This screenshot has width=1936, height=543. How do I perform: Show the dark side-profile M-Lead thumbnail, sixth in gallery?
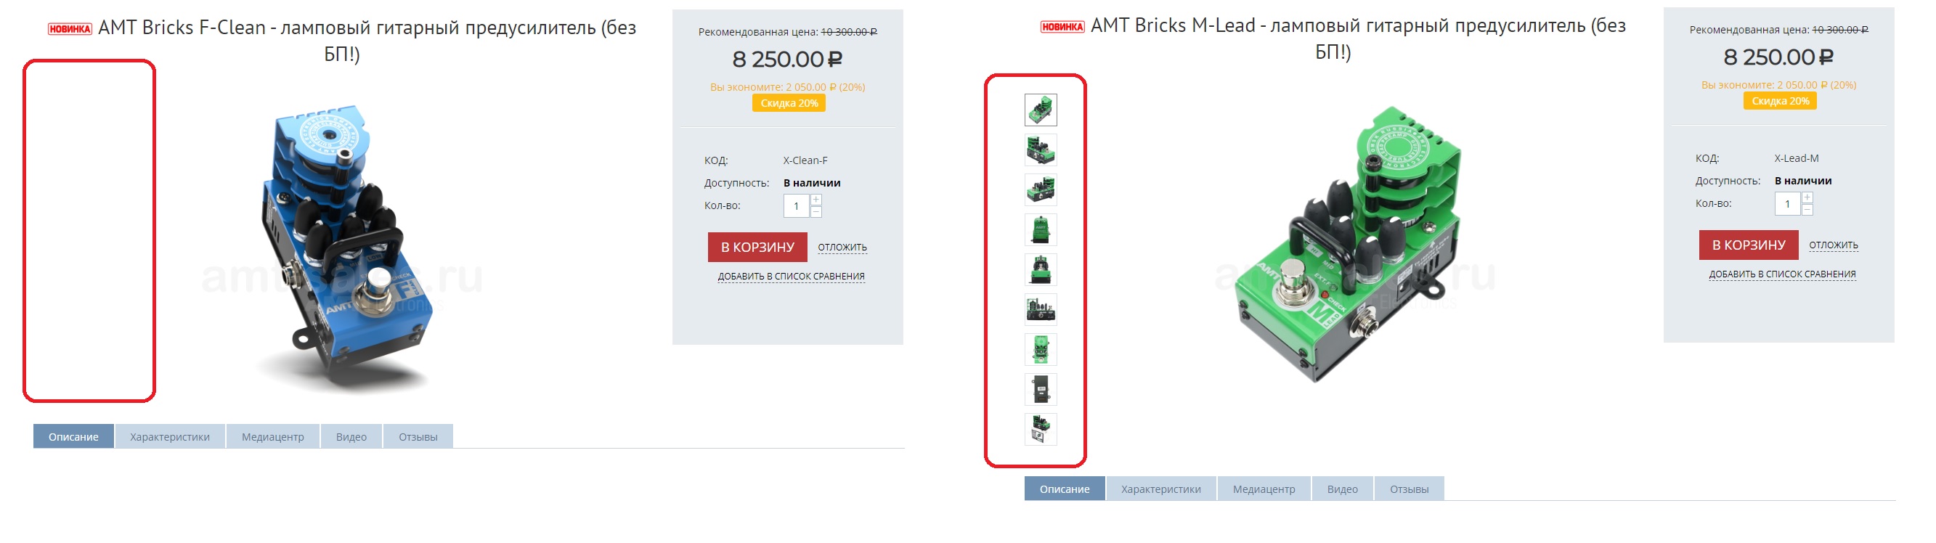[x=1040, y=309]
